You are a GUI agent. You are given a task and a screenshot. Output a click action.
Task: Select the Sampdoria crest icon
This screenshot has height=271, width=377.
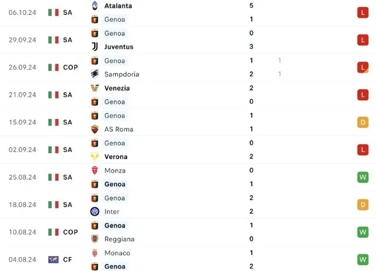click(x=94, y=74)
